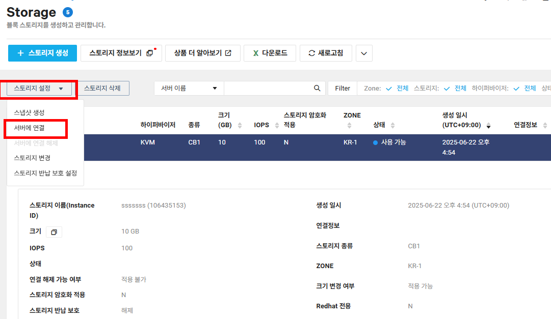This screenshot has height=319, width=551.
Task: Click the Filter button
Action: (342, 89)
